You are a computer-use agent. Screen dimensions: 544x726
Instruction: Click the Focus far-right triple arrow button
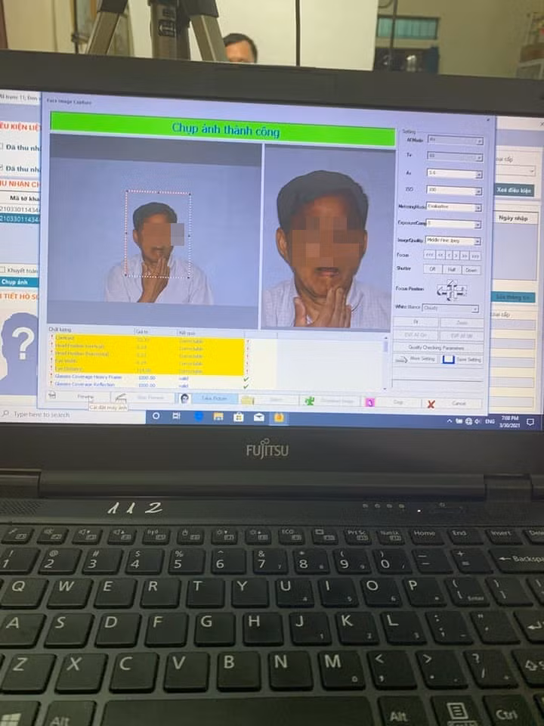pos(475,256)
